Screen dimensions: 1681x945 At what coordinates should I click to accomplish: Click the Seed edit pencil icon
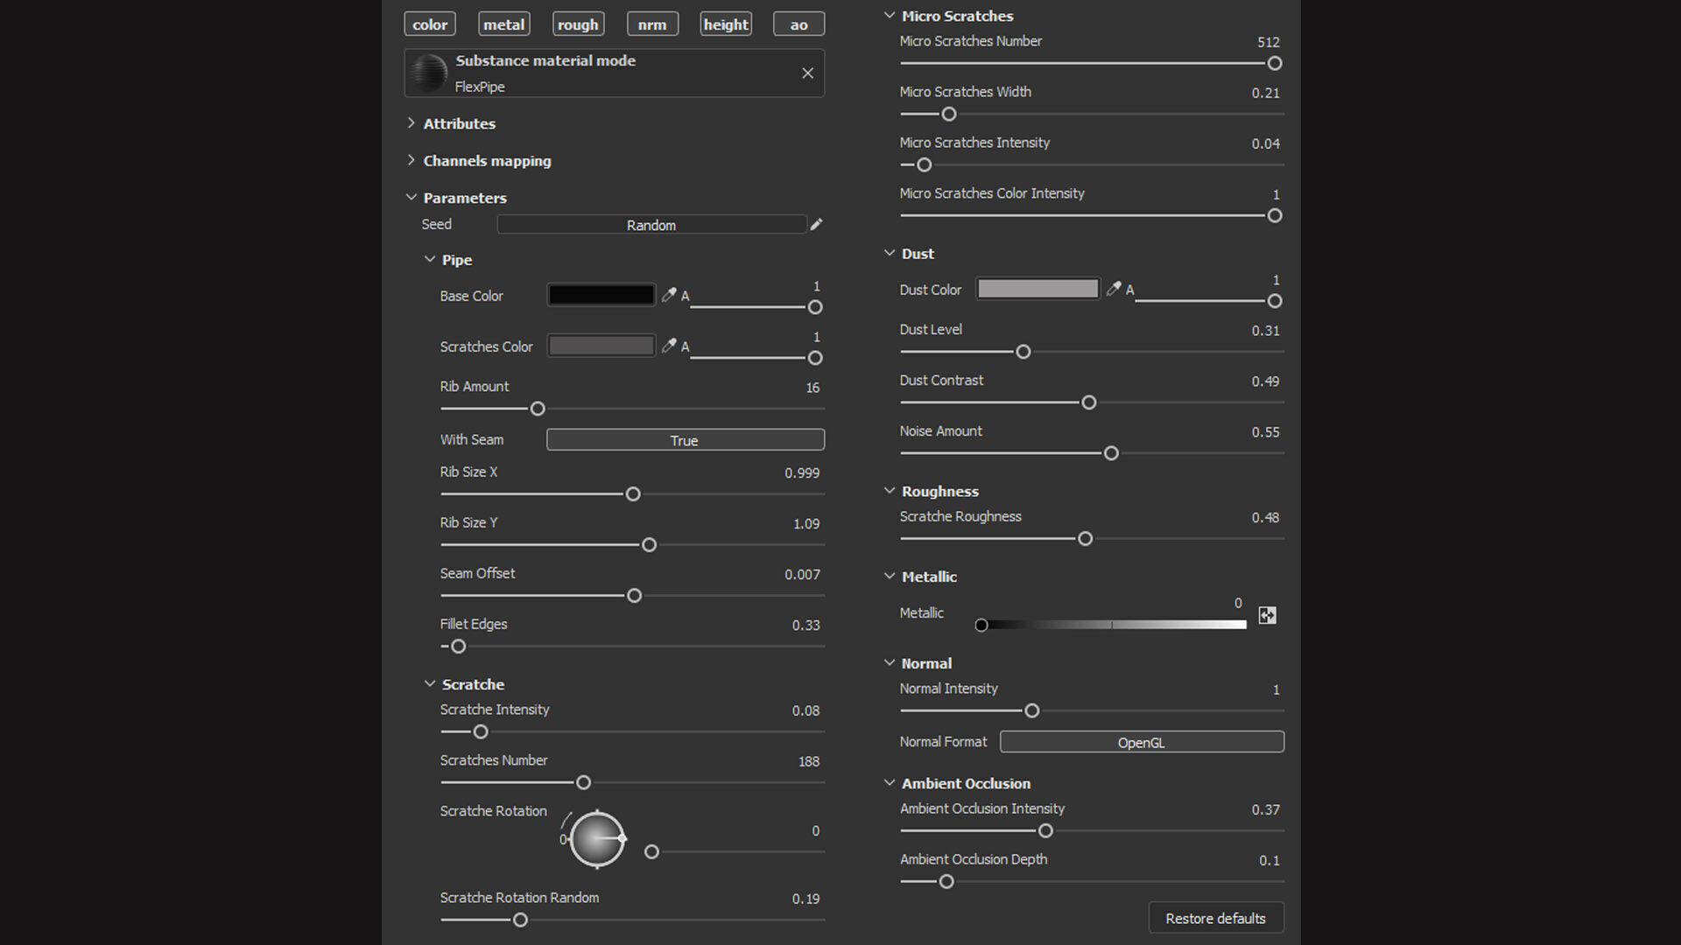816,225
